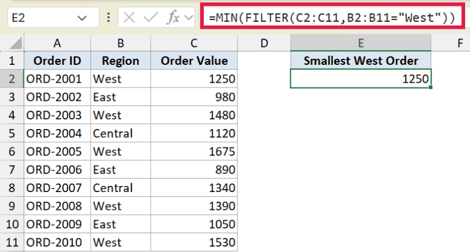This screenshot has width=470, height=252.
Task: Select row 6 header
Action: [12, 152]
